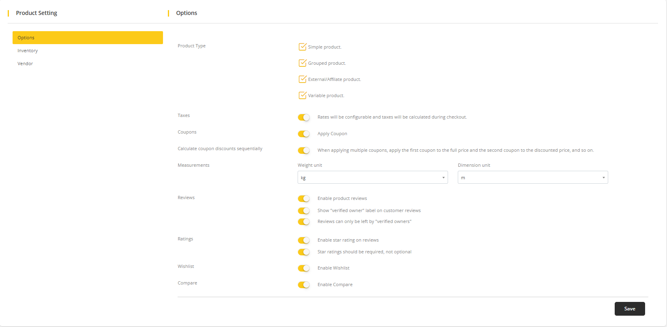Open the Weight unit dropdown
667x327 pixels.
click(372, 178)
